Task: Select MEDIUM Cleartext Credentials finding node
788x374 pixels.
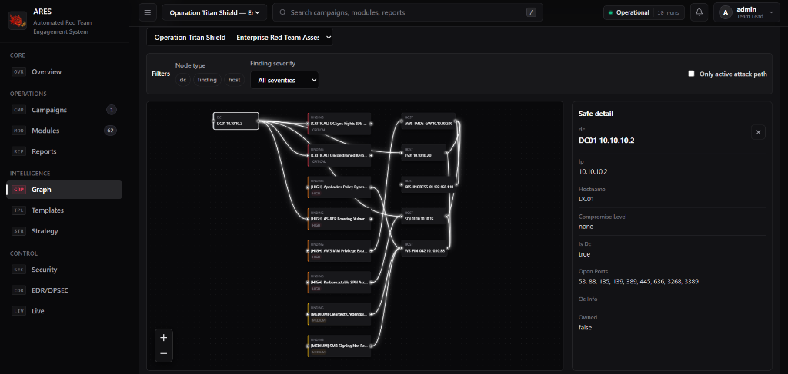Action: [x=339, y=314]
